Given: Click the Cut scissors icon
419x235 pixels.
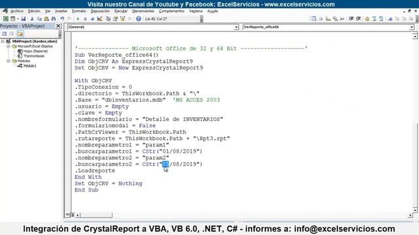Looking at the screenshot, I should [x=32, y=19].
